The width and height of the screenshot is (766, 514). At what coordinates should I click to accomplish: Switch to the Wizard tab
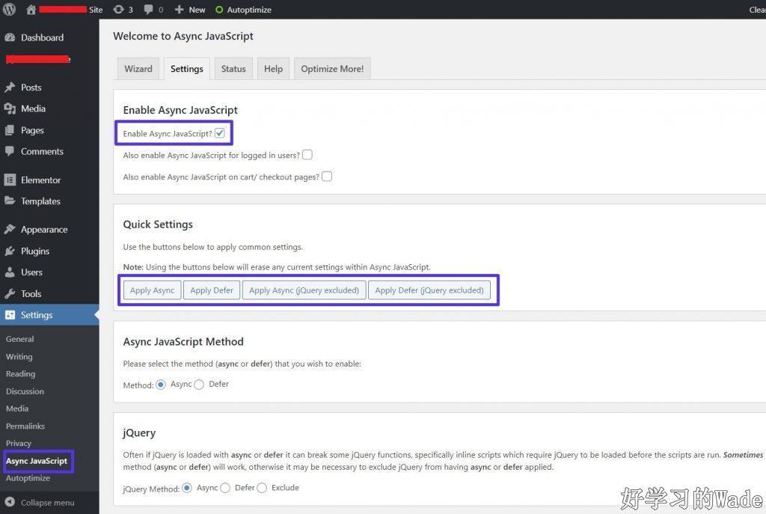pyautogui.click(x=138, y=68)
